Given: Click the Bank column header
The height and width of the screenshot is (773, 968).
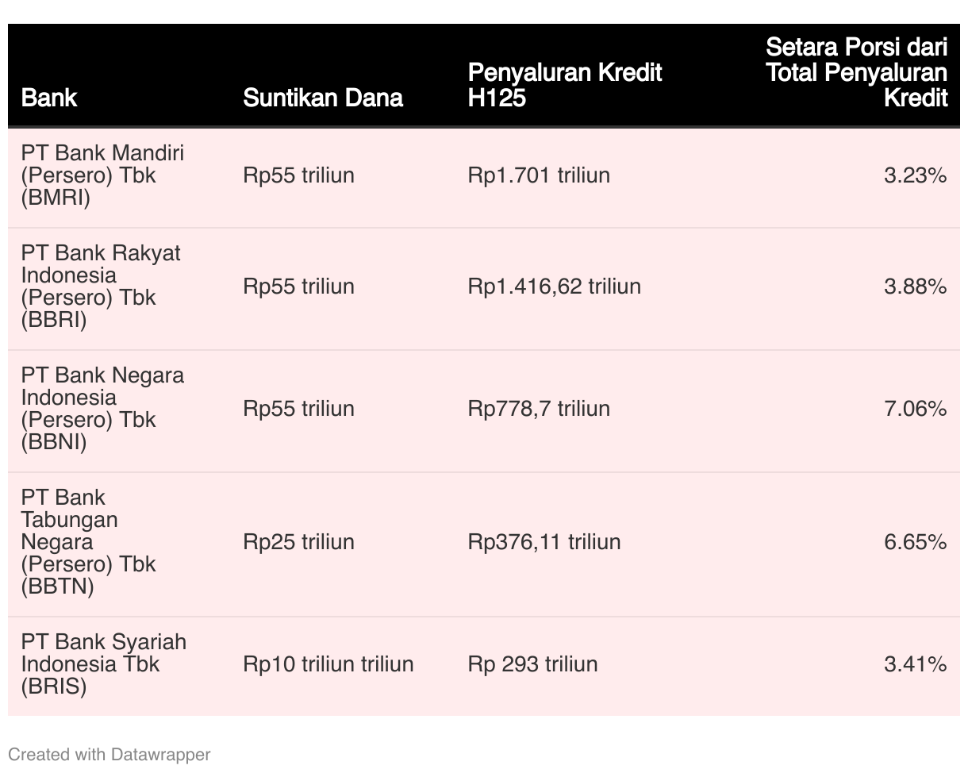Looking at the screenshot, I should point(49,98).
